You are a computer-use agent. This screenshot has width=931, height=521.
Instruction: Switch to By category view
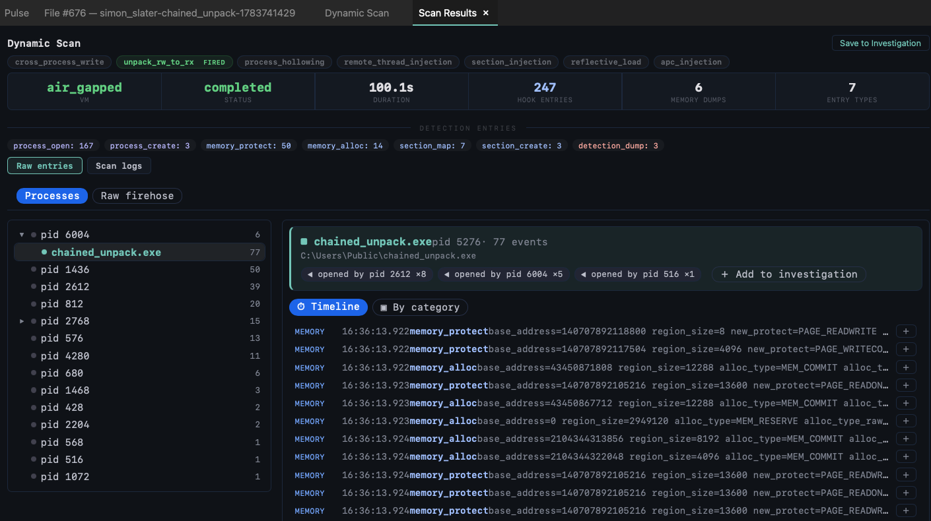[420, 307]
